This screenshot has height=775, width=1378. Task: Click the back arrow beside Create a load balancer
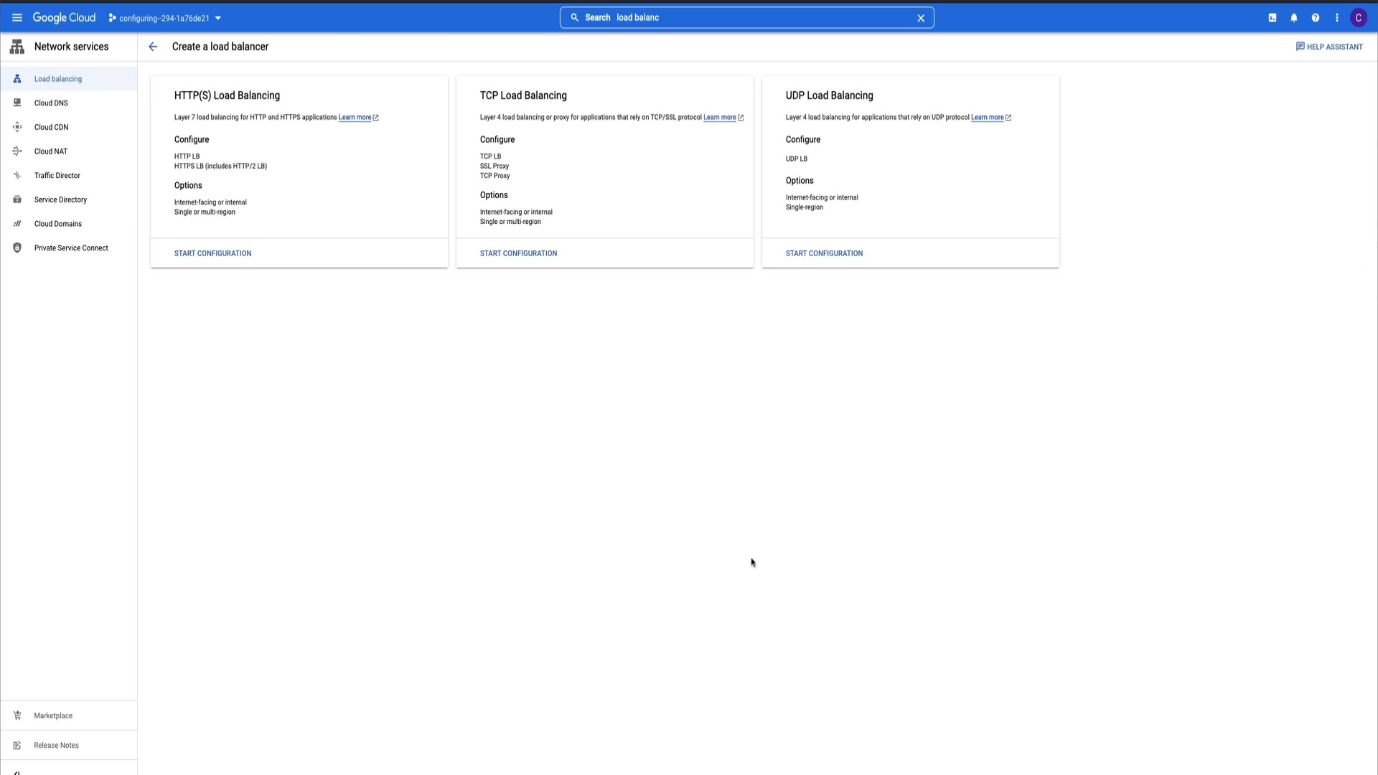[x=153, y=47]
